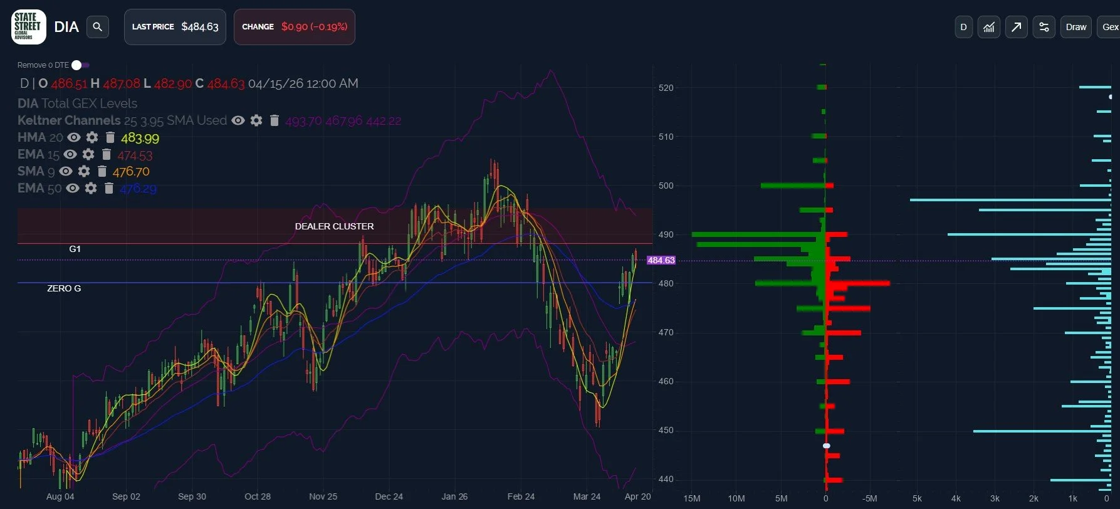Open the Draw tools button

click(1076, 27)
